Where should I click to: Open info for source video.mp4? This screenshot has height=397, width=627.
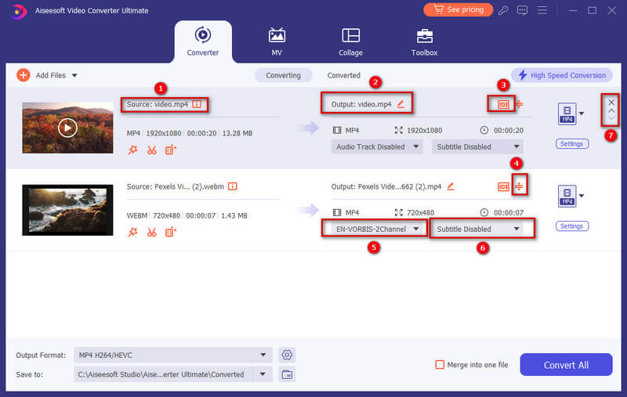pos(197,104)
